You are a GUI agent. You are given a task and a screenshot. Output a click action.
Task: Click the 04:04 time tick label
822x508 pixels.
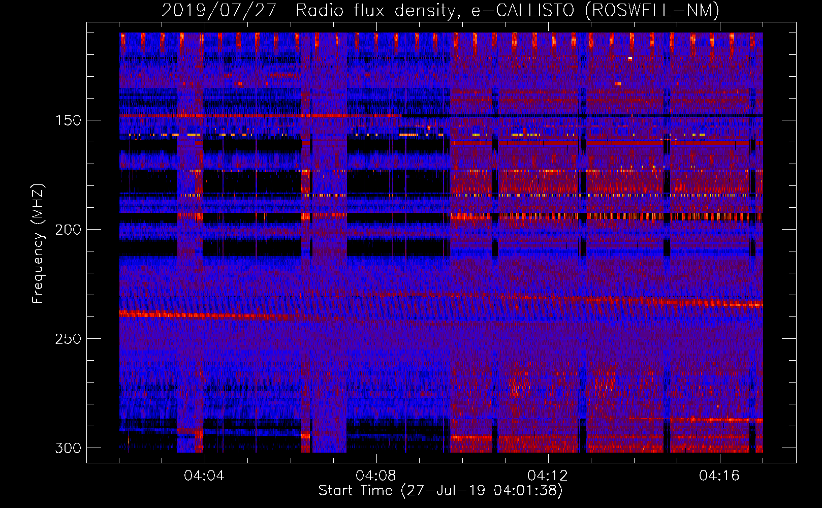pos(204,476)
